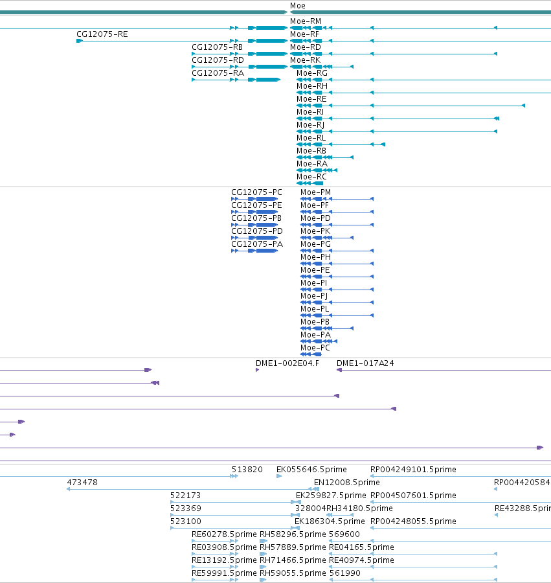Open the CG12075-PA protein label
551x583 pixels.
pos(257,244)
